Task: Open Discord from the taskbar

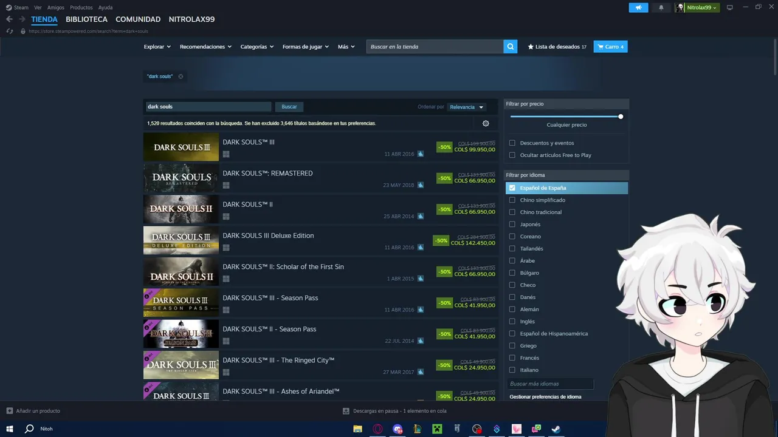Action: pos(398,429)
